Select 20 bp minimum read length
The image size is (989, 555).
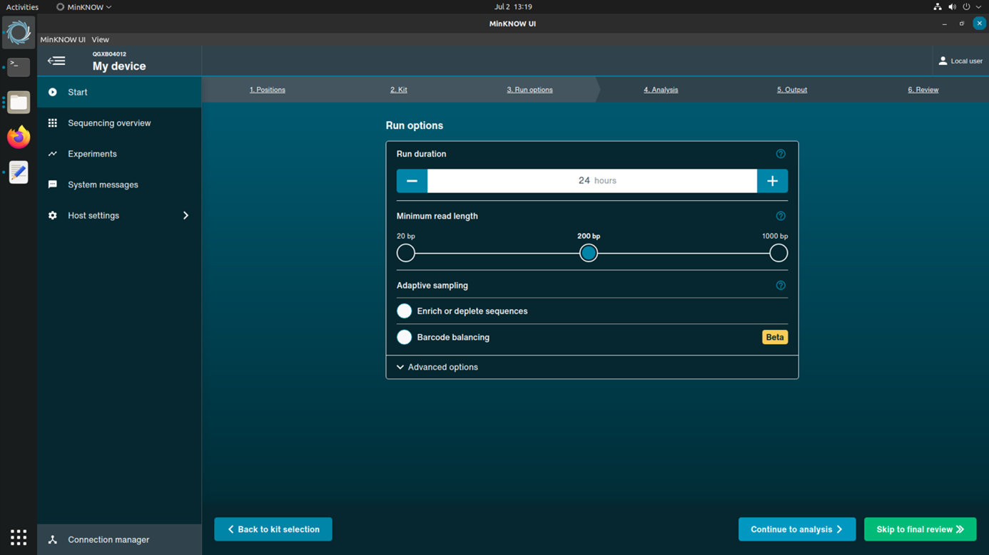click(x=406, y=253)
